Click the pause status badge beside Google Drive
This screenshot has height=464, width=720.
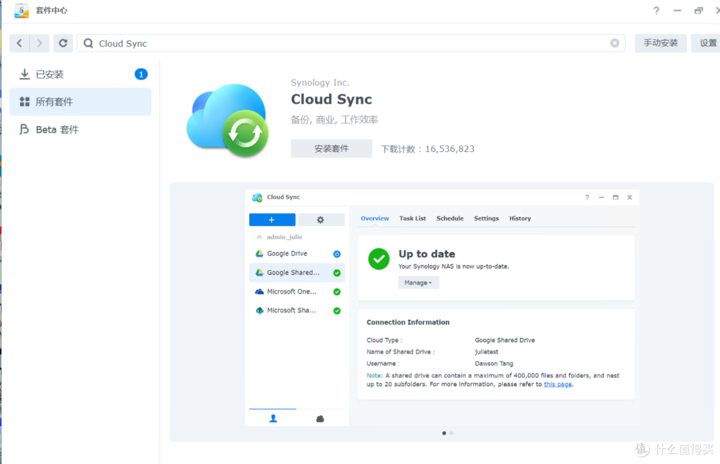click(x=337, y=253)
